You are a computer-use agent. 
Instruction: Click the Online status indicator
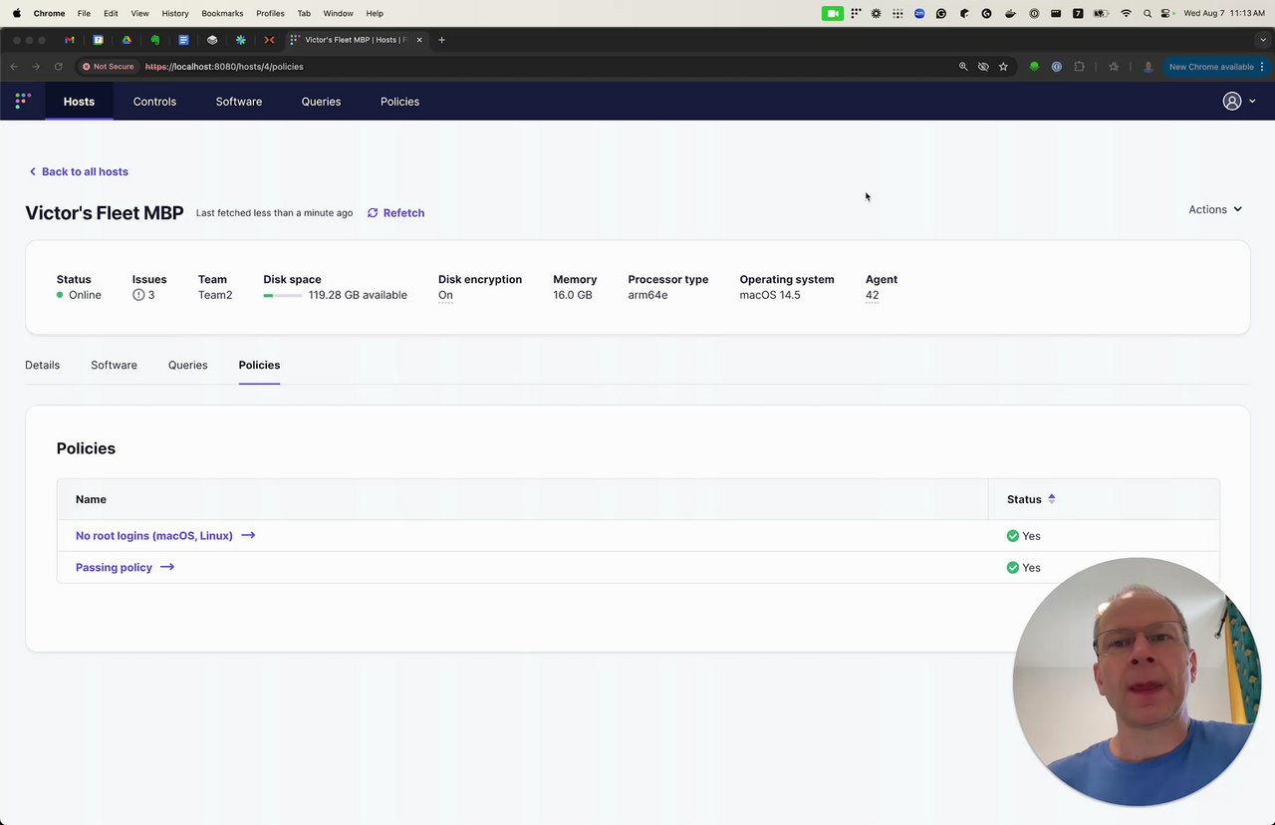pos(79,295)
